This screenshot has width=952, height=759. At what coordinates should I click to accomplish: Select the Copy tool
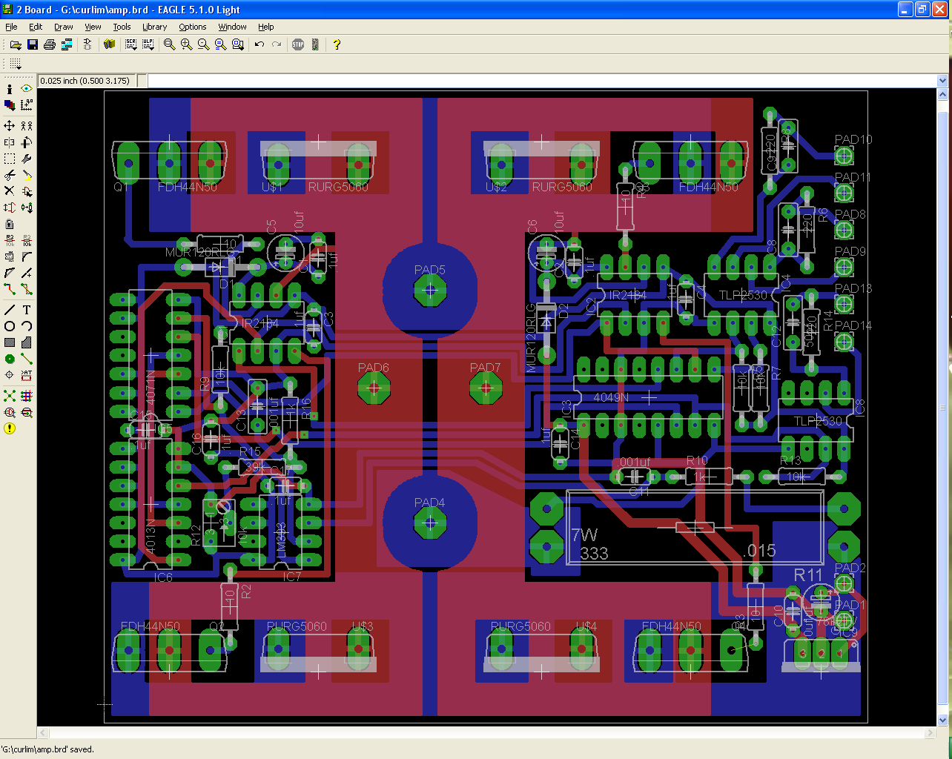pyautogui.click(x=27, y=126)
